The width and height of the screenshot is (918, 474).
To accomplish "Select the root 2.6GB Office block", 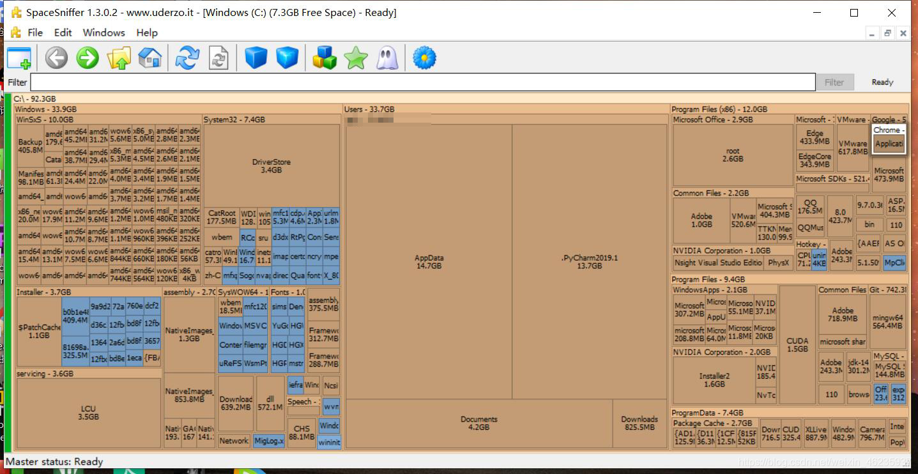I will coord(733,155).
